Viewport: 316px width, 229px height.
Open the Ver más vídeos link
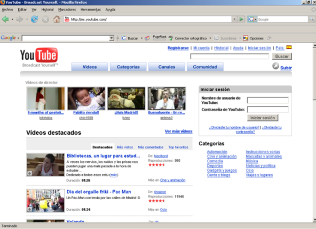tap(178, 132)
